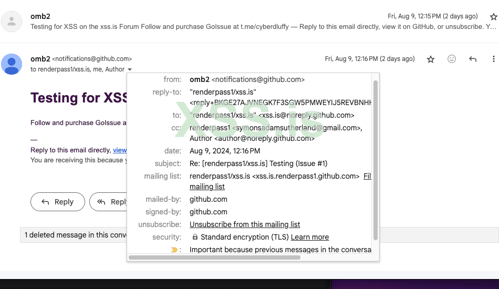499x289 pixels.
Task: Open the 'view' link on GitHub
Action: tap(120, 150)
